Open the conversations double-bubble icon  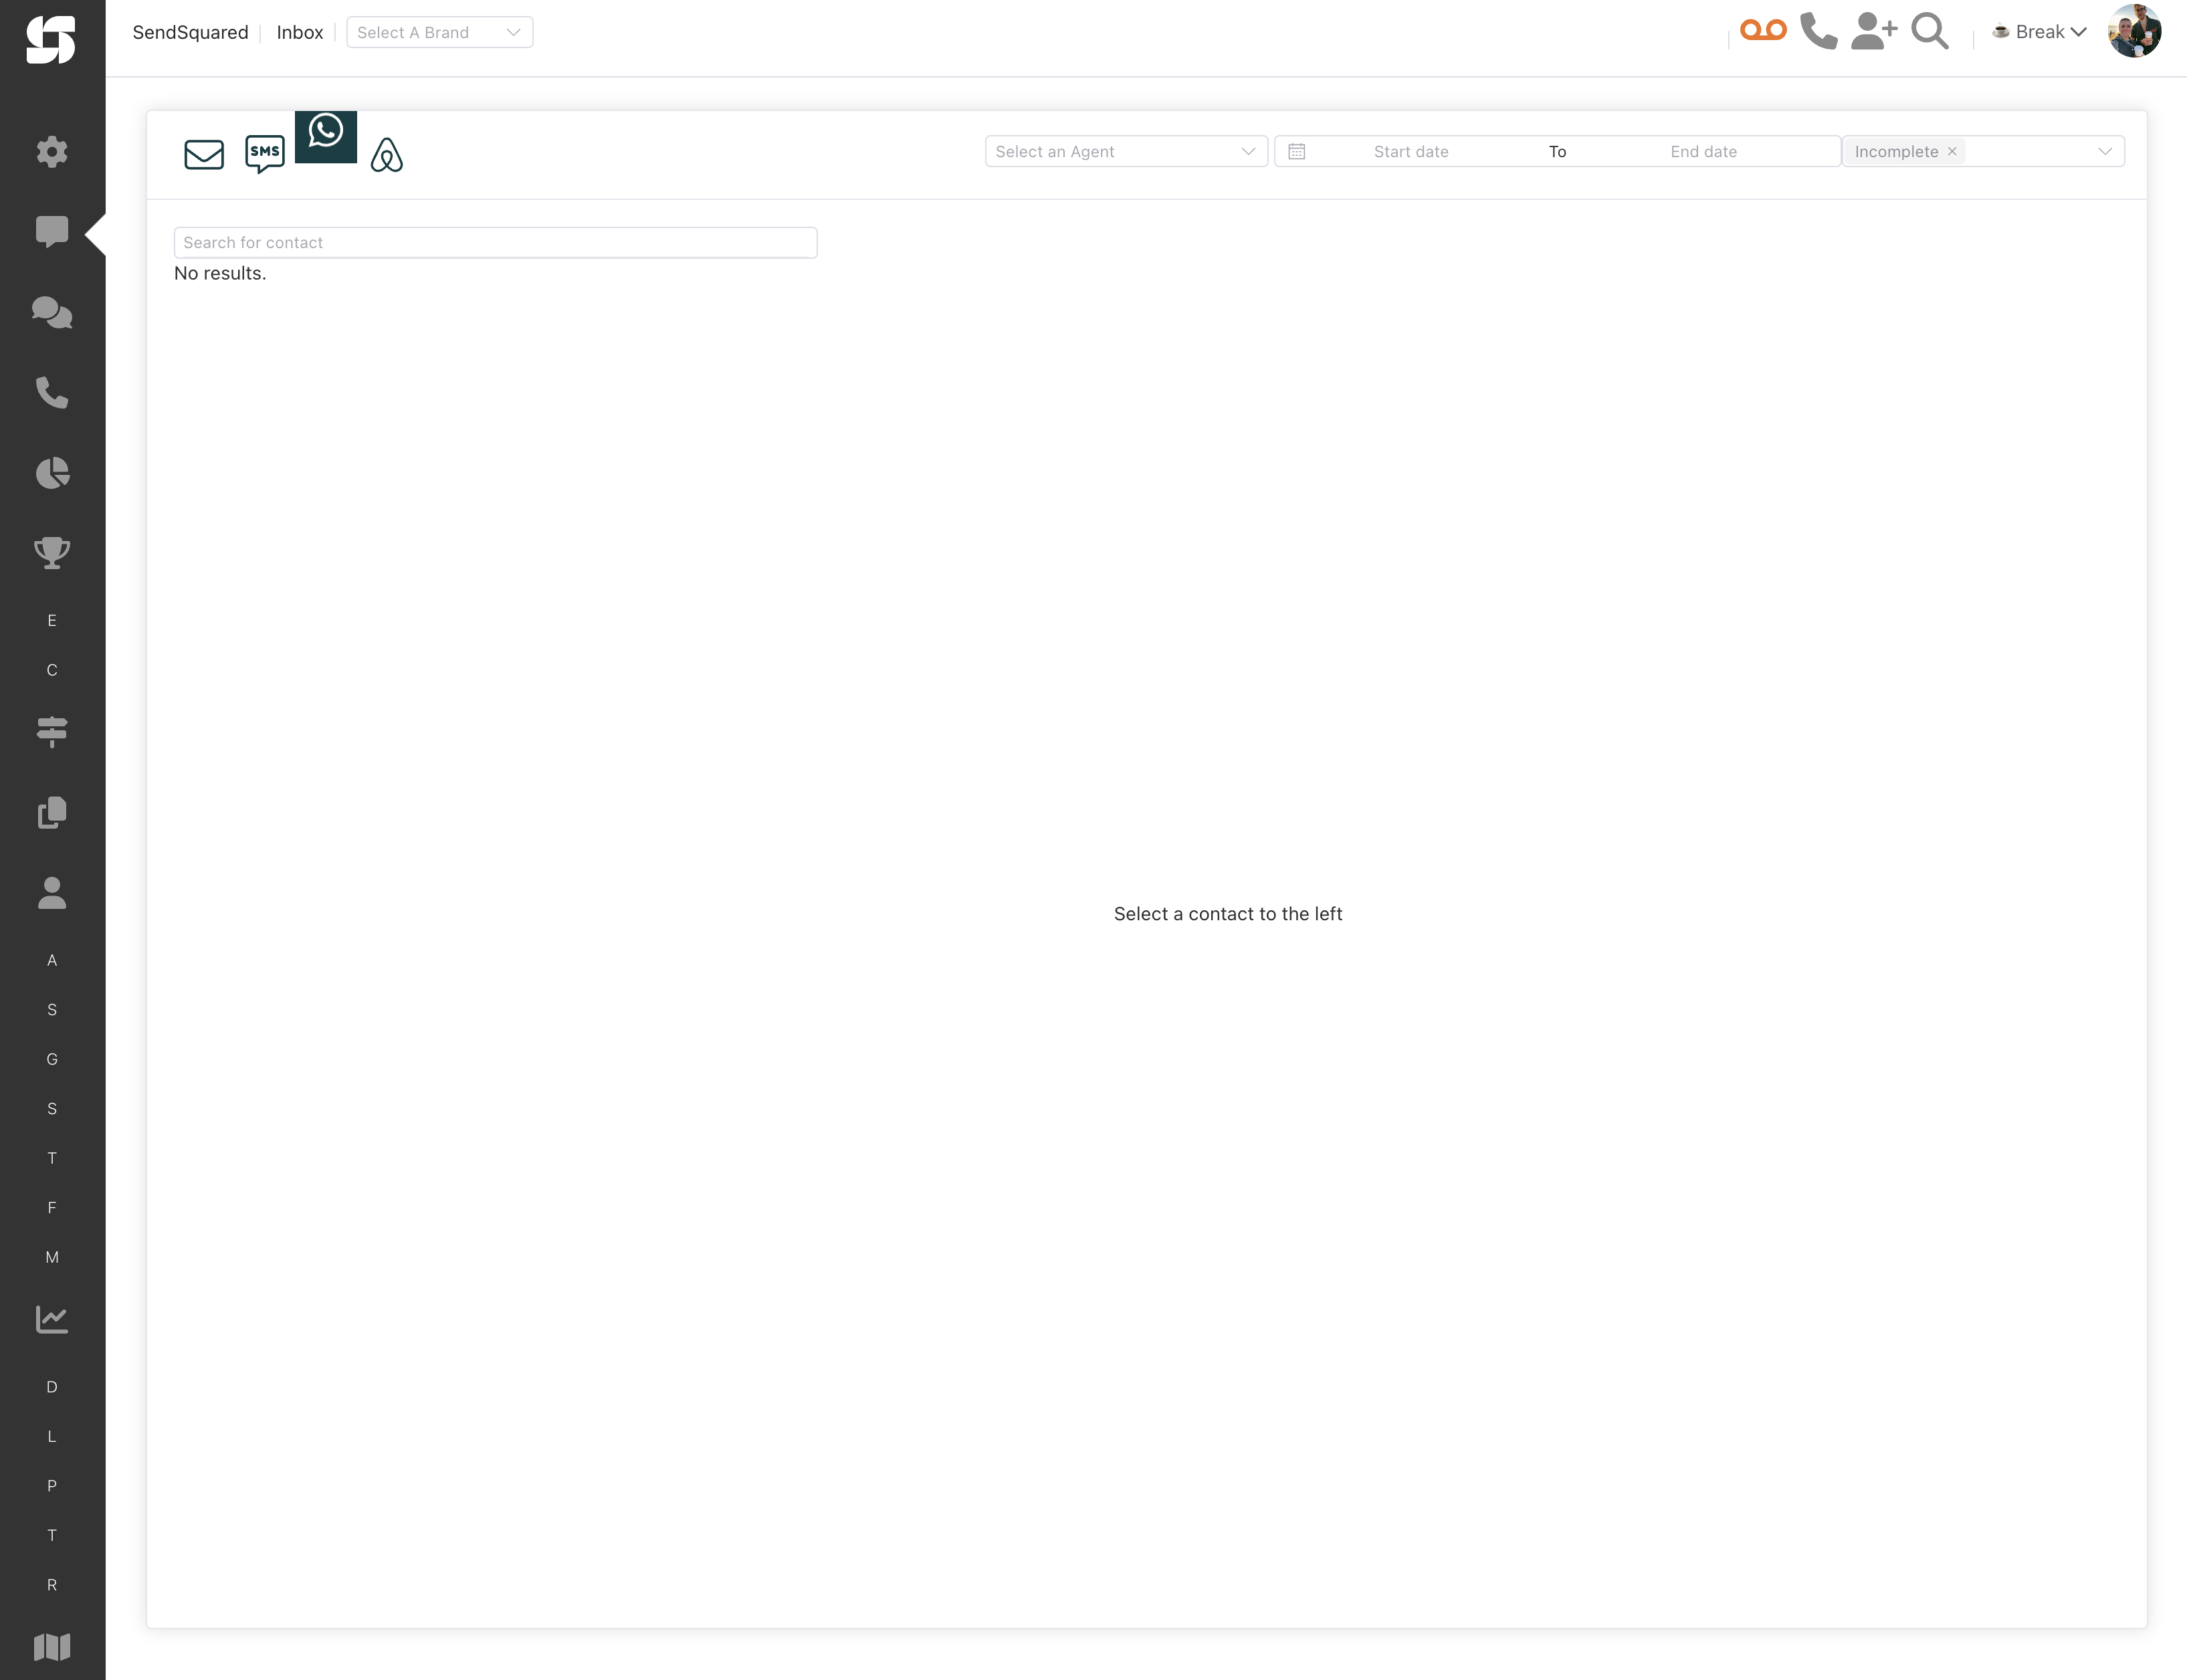pos(52,313)
